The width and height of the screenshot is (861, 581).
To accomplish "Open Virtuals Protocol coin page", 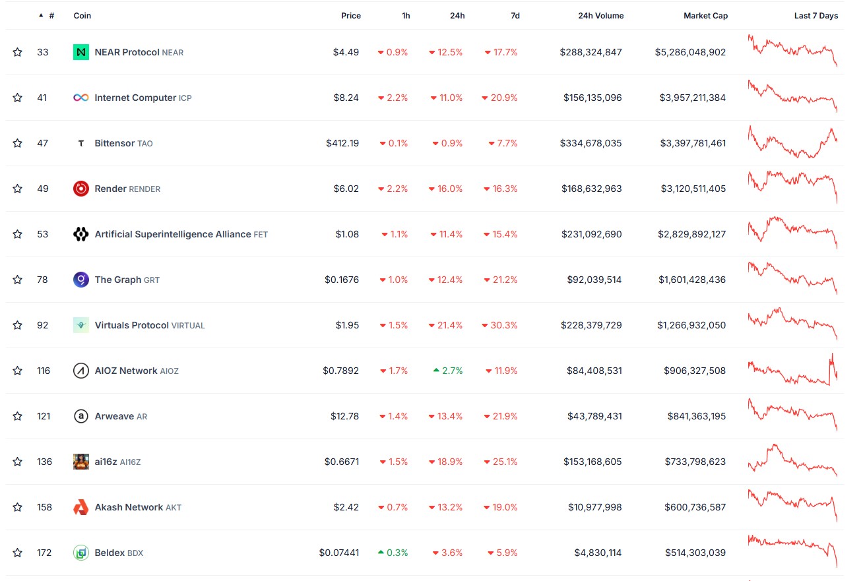I will pyautogui.click(x=150, y=325).
